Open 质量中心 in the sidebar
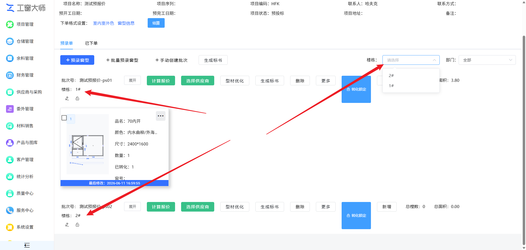This screenshot has height=250, width=526. [x=20, y=193]
